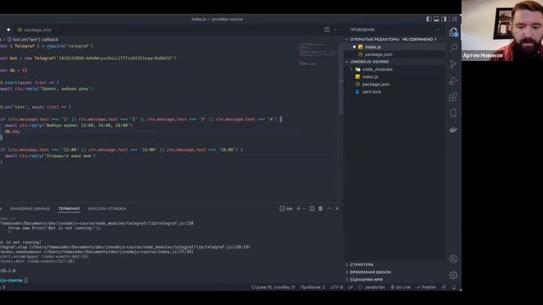Click unsaved dot on index.js editor tab
543x305 pixels.
8,30
